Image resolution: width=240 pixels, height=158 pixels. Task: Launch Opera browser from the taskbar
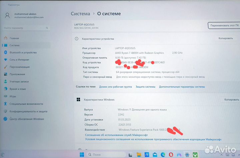171,155
